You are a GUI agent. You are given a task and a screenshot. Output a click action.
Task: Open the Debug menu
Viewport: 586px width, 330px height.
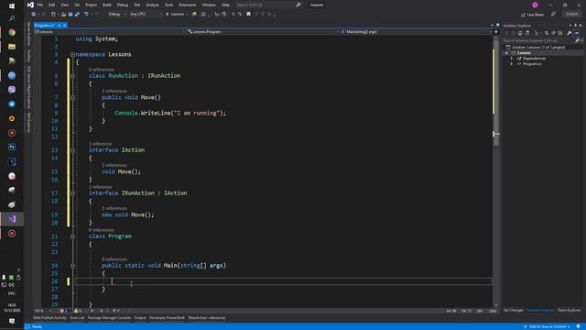pyautogui.click(x=122, y=5)
